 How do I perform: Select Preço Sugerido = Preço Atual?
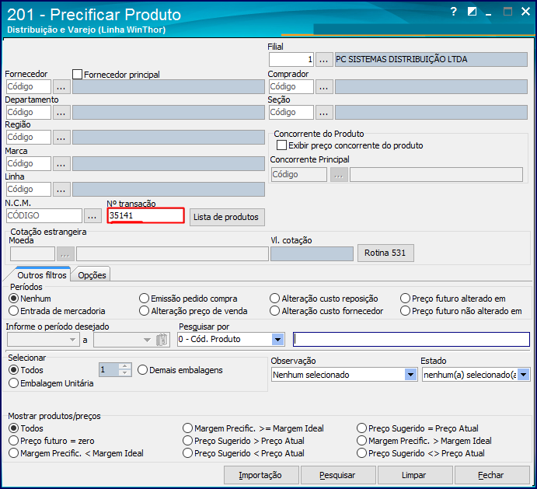coord(361,428)
